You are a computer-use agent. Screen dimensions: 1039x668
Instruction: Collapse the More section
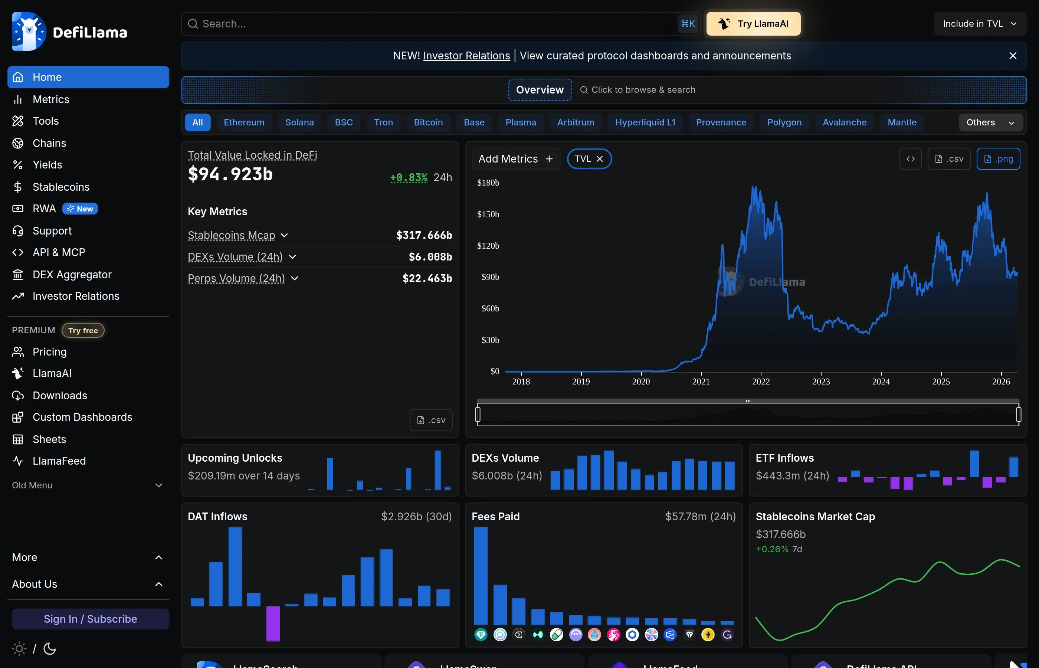point(88,557)
